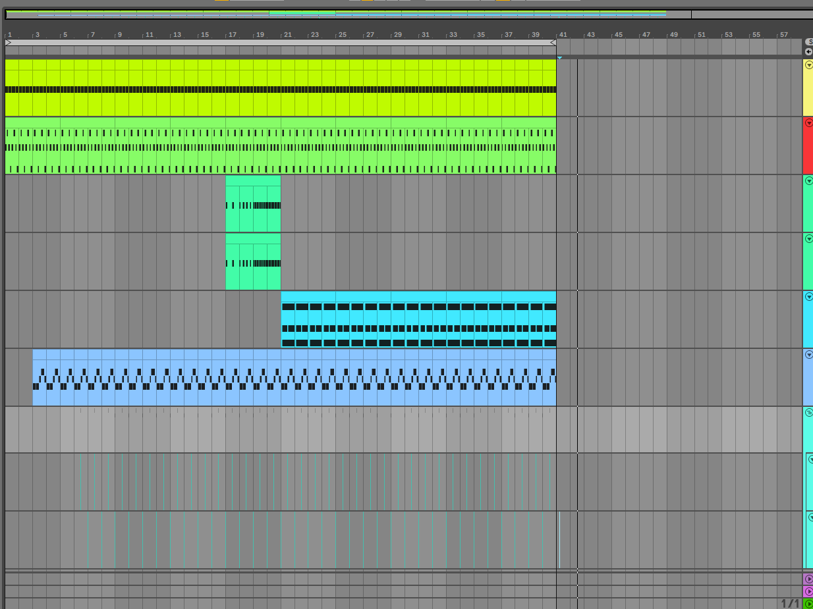Select the lime-yellow clip on the top track

tap(281, 88)
